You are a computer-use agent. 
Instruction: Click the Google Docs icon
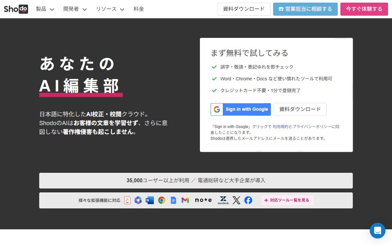[173, 200]
